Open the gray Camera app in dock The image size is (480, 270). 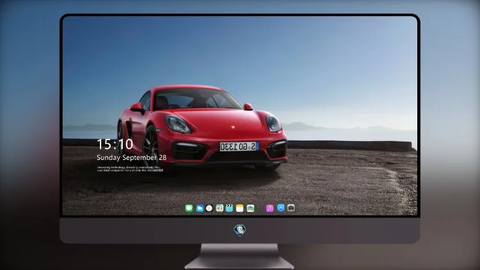click(x=291, y=208)
